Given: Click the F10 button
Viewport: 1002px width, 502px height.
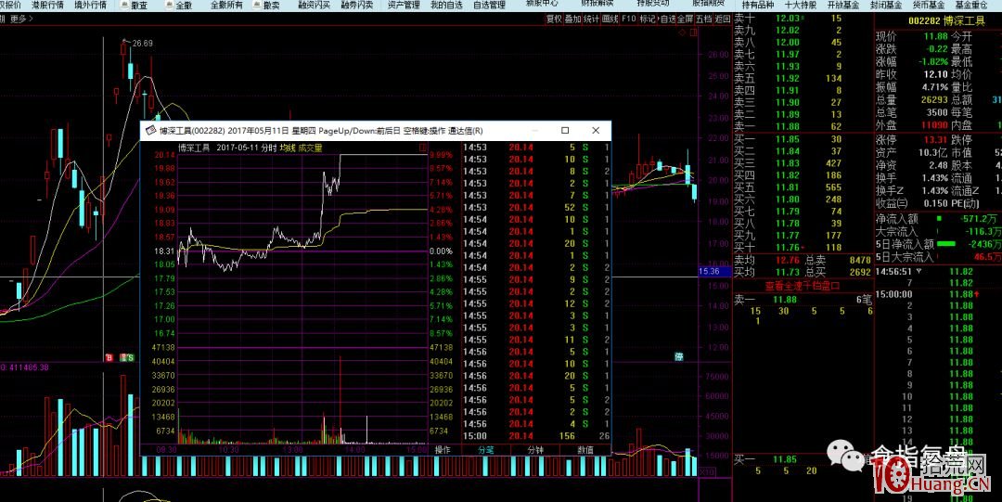Looking at the screenshot, I should click(629, 19).
